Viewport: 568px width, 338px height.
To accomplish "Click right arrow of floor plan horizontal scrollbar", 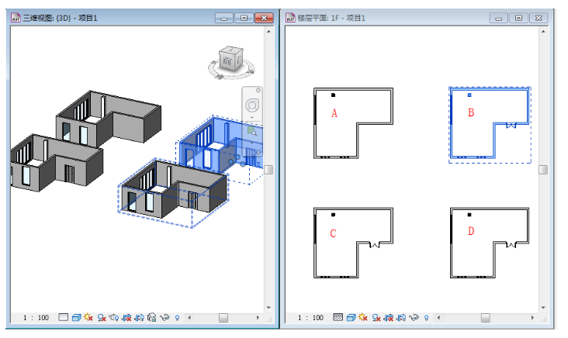I will (532, 318).
